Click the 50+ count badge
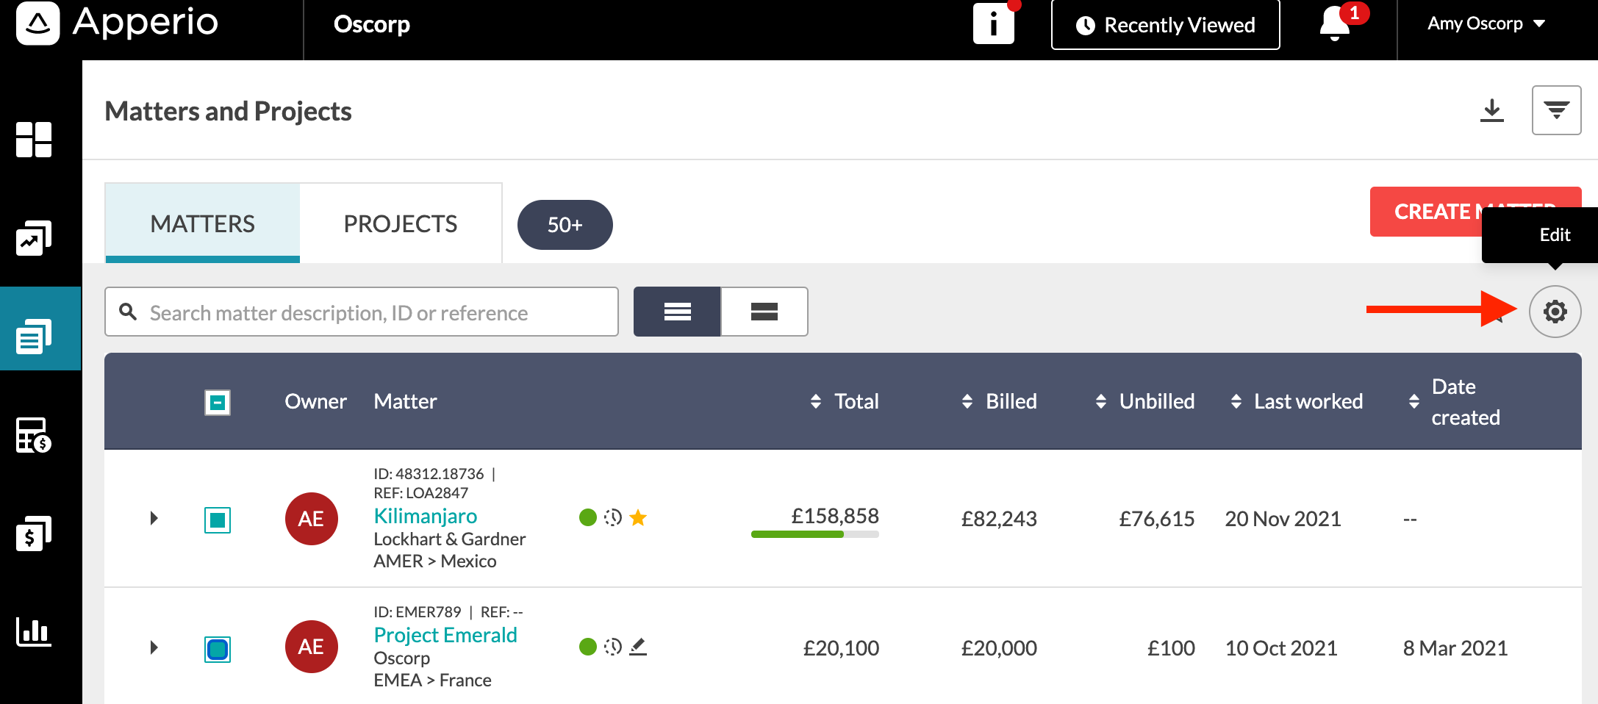The height and width of the screenshot is (704, 1598). point(565,225)
